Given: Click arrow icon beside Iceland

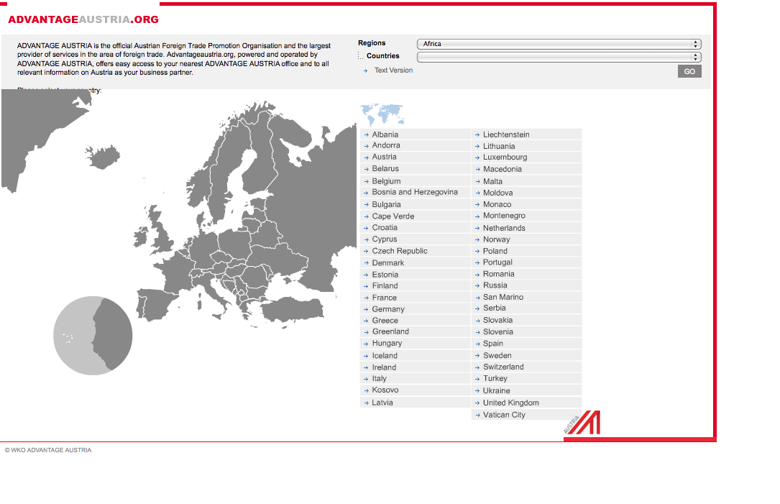Looking at the screenshot, I should pos(366,356).
